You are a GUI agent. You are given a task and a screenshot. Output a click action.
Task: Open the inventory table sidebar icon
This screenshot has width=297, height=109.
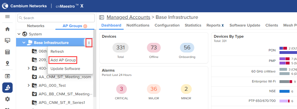pos(7,52)
